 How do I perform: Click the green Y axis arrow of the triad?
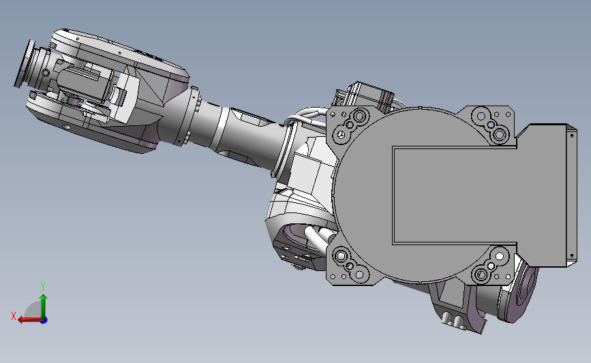pos(44,306)
